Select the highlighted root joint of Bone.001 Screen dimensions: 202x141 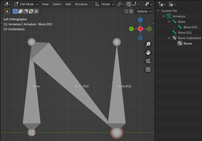(117, 132)
